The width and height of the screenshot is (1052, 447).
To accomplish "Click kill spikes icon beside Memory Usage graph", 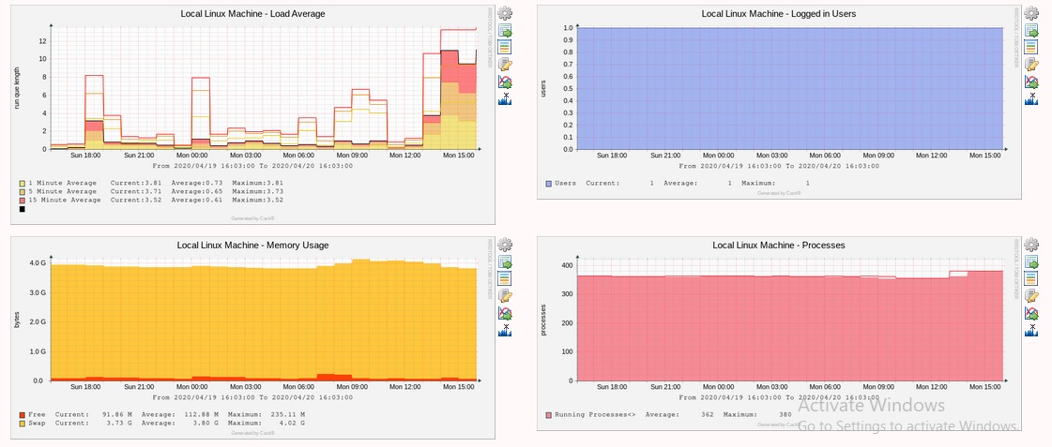I will coord(505,330).
